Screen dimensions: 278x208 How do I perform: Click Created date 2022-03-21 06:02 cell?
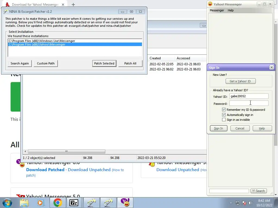pyautogui.click(x=161, y=69)
